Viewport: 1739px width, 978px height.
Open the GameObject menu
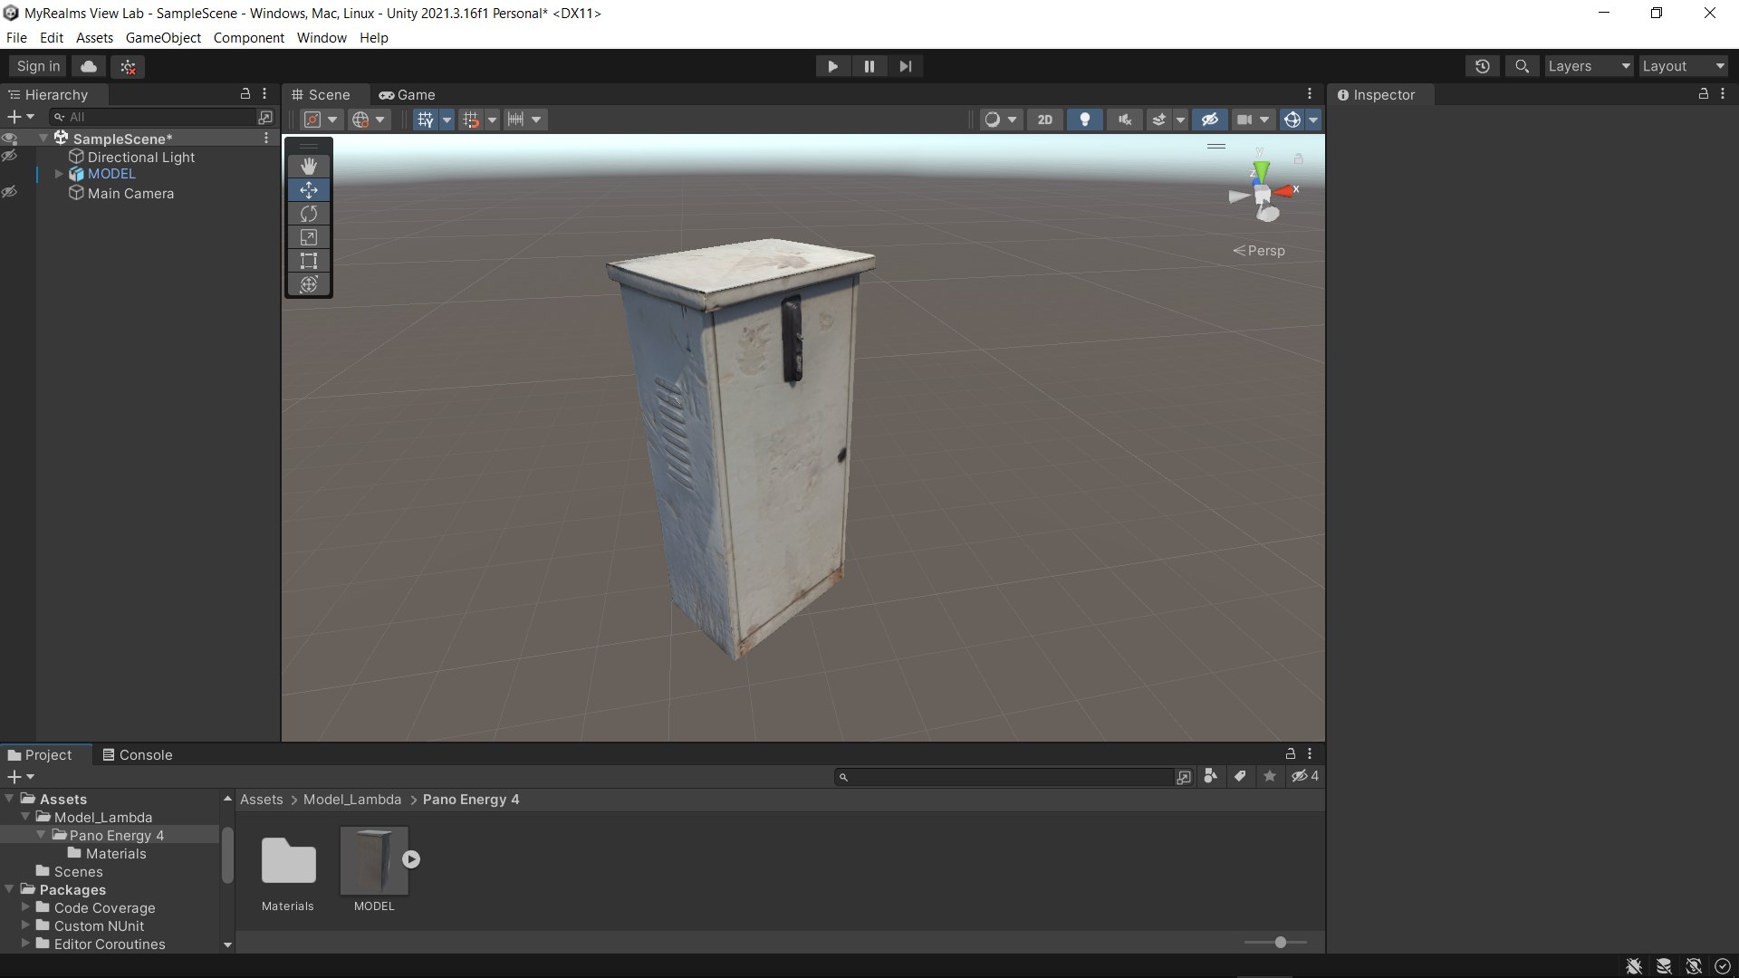163,38
